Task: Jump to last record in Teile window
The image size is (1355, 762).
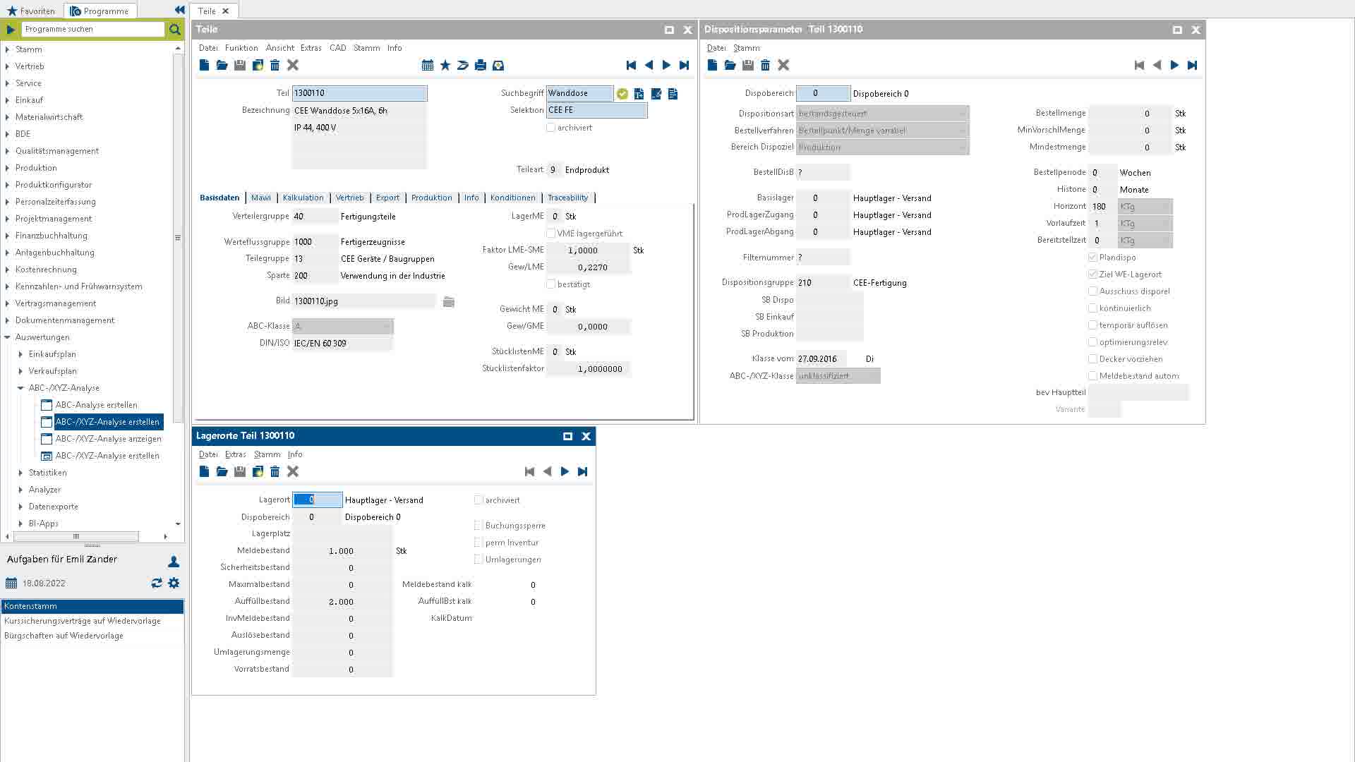Action: 684,65
